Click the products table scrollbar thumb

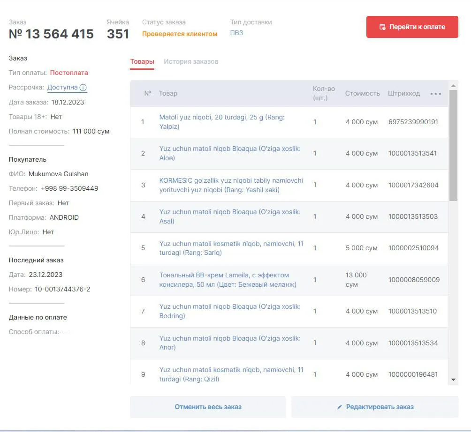tap(453, 146)
